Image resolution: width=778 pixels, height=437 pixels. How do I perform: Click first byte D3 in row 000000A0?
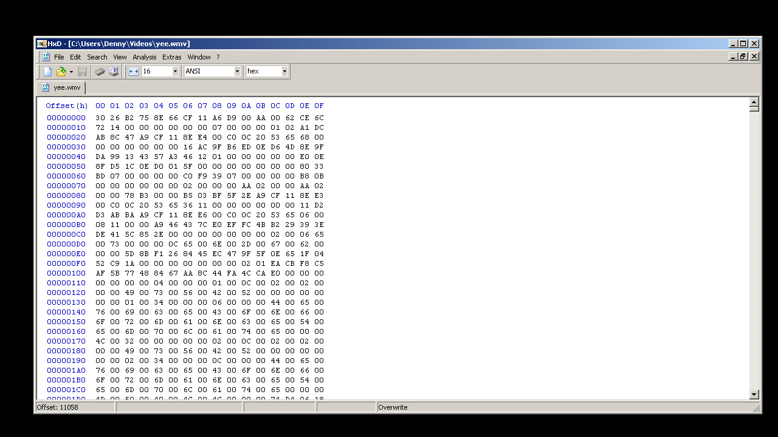[100, 215]
